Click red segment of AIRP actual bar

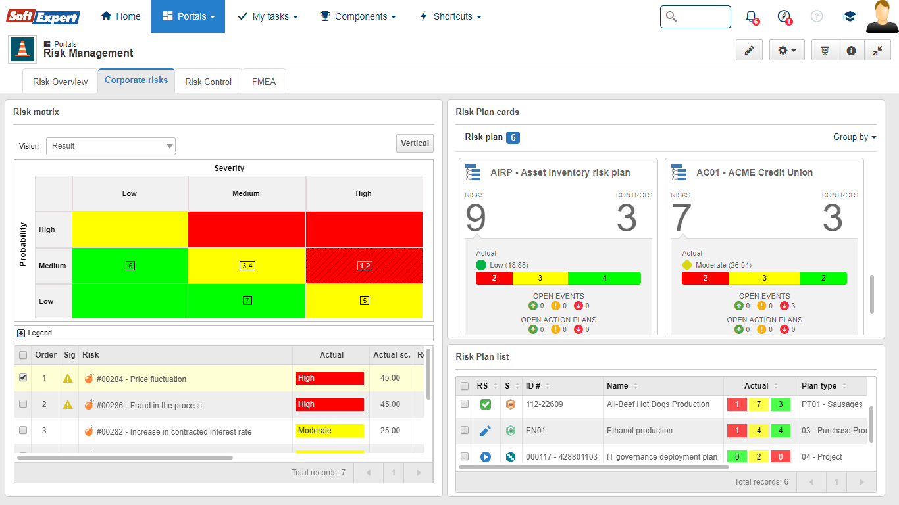(494, 278)
